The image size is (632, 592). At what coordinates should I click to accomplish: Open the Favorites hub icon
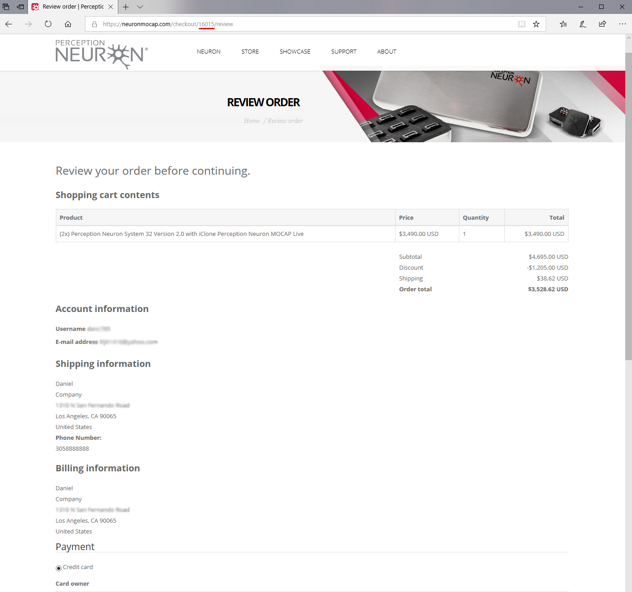pos(563,24)
